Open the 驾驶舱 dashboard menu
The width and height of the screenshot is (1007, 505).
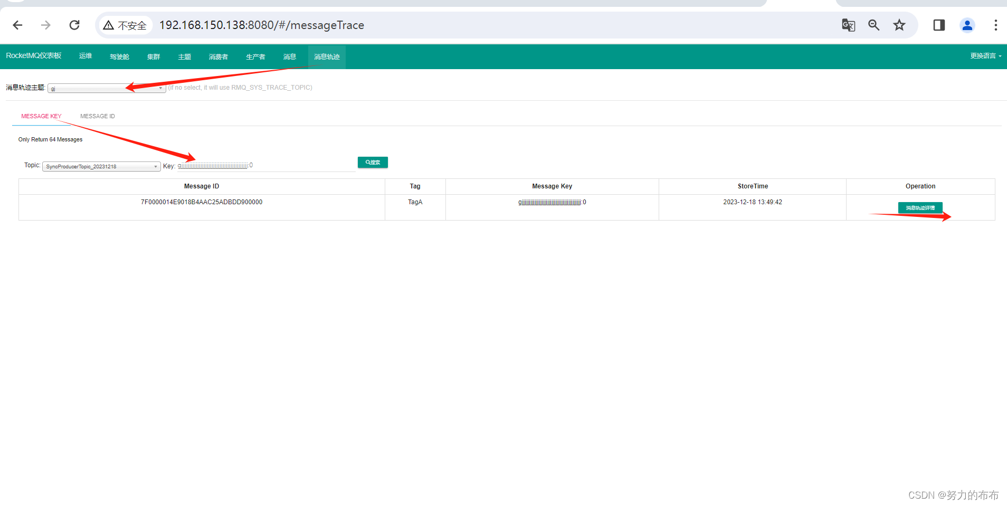point(119,56)
